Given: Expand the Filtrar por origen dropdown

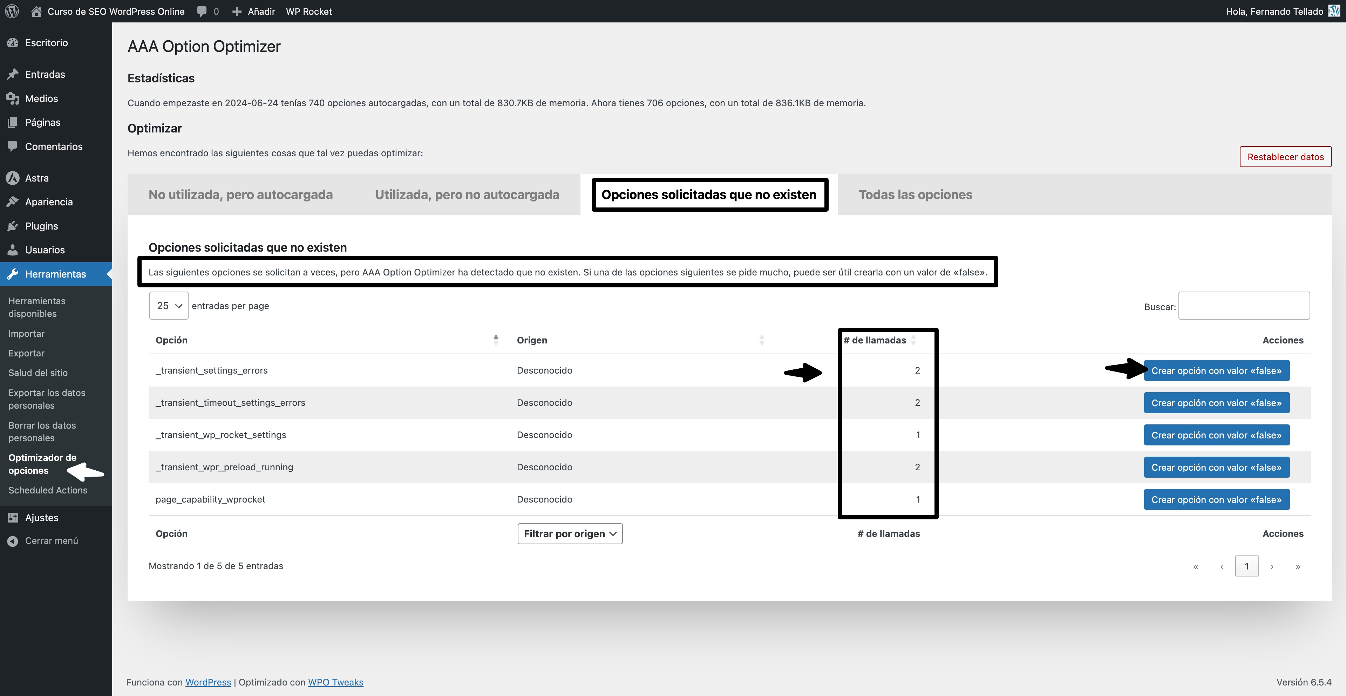Looking at the screenshot, I should pyautogui.click(x=570, y=533).
